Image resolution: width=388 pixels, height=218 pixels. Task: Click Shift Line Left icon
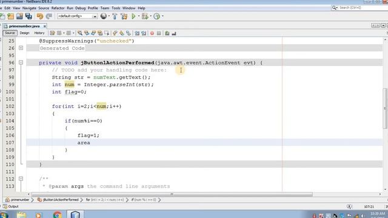click(137, 33)
